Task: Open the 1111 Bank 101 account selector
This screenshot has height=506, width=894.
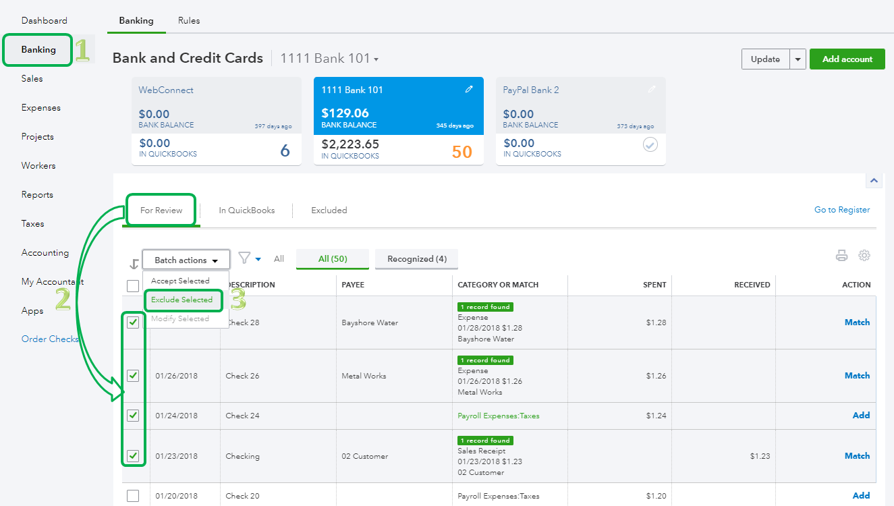Action: point(329,59)
